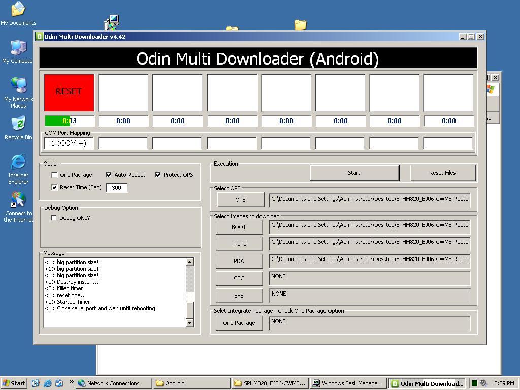
Task: Click the Odin title bar icon
Action: pos(40,37)
